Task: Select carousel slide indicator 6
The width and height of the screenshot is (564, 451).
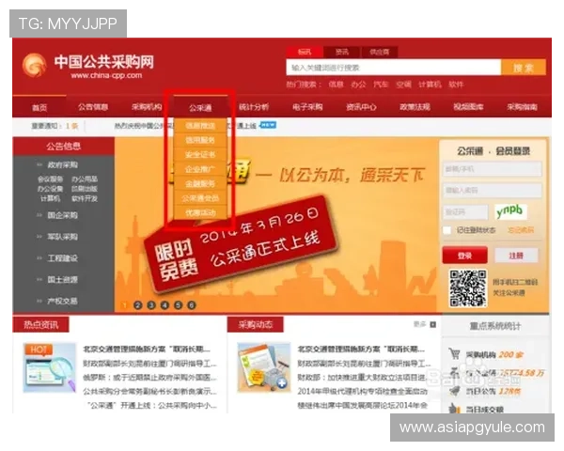Action: (192, 305)
